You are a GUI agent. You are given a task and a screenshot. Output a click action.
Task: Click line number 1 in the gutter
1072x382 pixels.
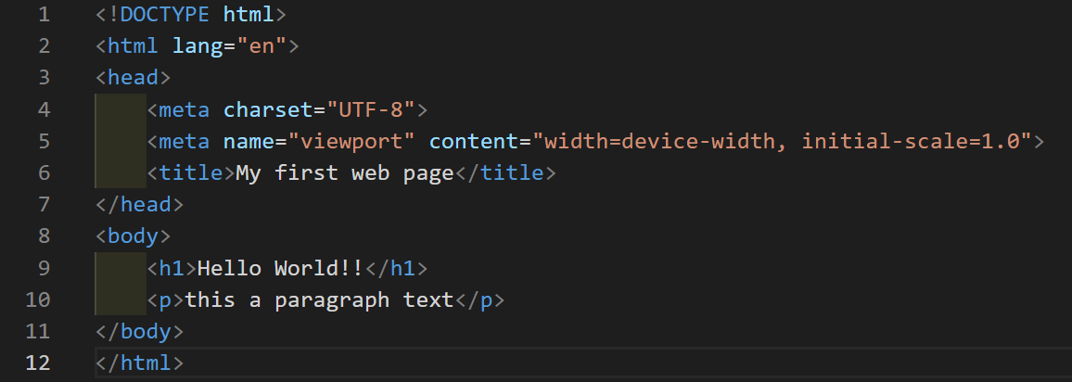[44, 14]
